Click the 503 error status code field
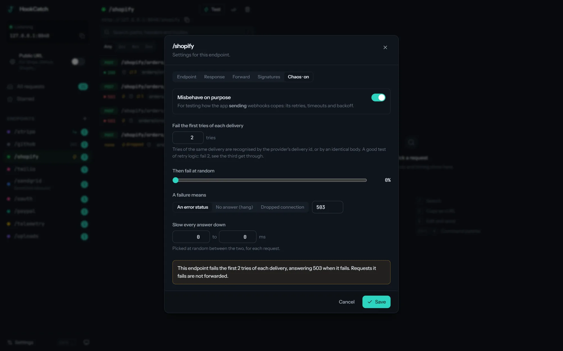563x351 pixels. [327, 207]
